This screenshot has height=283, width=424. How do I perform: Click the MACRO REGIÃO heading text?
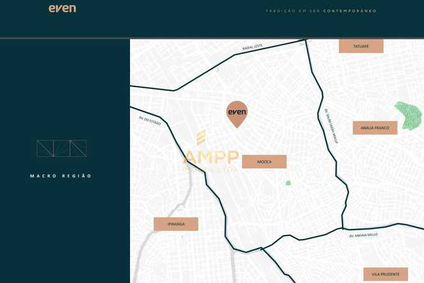coord(61,176)
